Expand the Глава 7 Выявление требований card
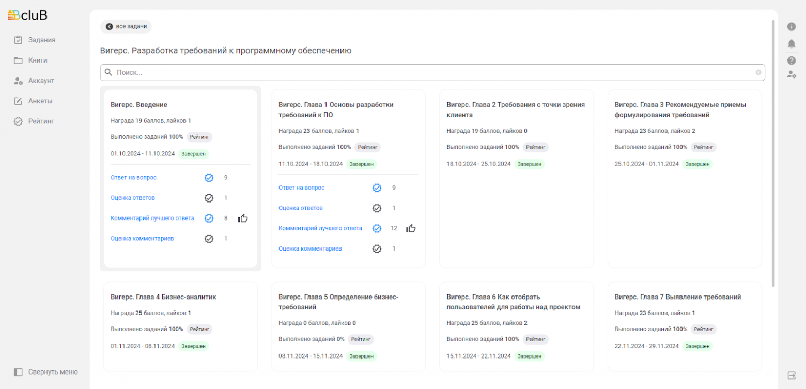 tap(677, 297)
